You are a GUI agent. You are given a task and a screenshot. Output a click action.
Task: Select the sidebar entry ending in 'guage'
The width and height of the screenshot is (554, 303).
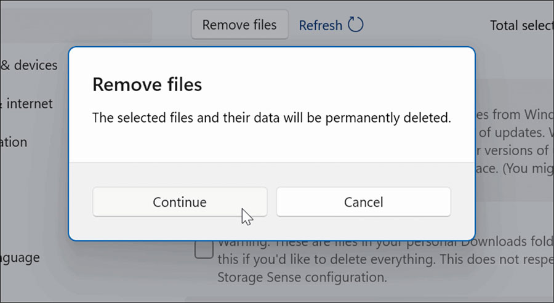pos(20,258)
